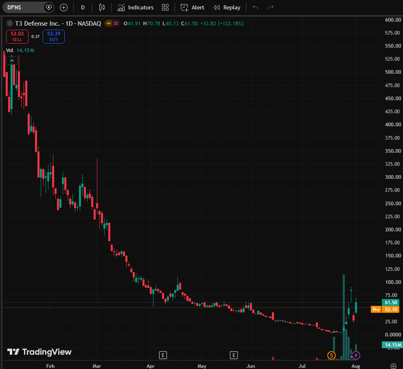Click the diamond icon in symbol box
403x369 pixels.
click(x=48, y=7)
